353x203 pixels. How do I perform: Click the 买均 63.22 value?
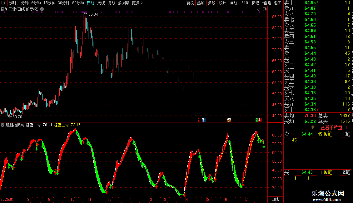tap(310, 121)
